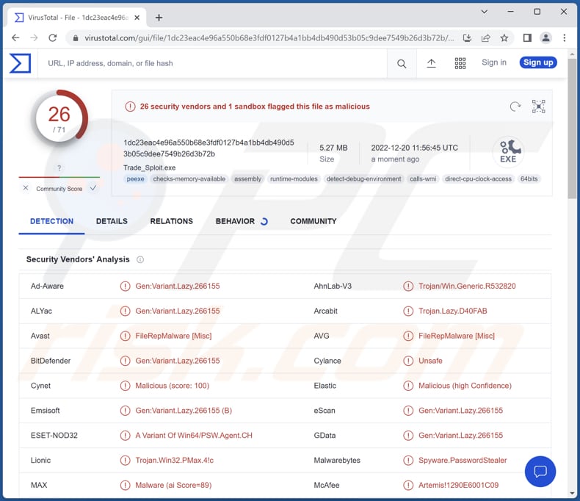Click the search magnifier icon

(x=402, y=64)
